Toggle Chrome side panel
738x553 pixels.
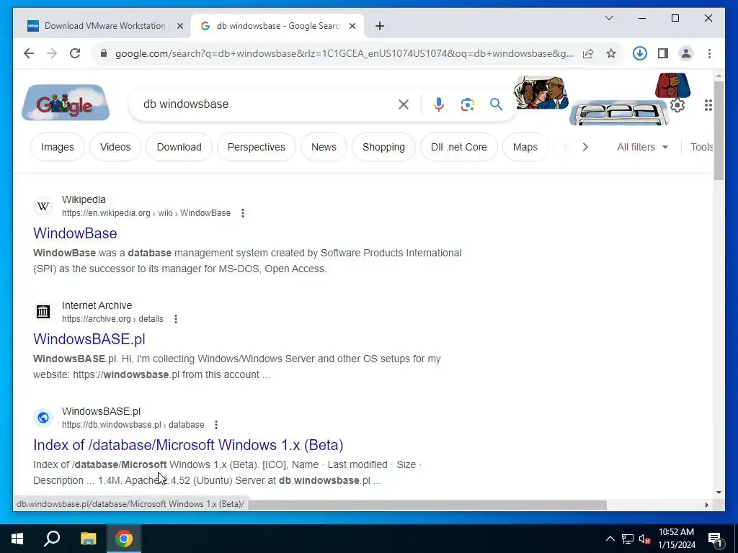point(663,53)
